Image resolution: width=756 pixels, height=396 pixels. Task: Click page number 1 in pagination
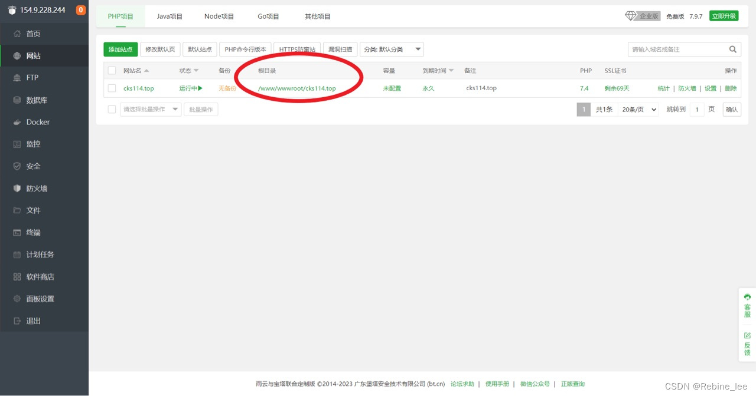(584, 110)
